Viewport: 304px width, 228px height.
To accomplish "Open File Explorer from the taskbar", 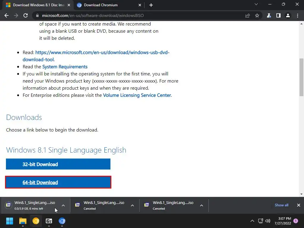I will pos(23,221).
